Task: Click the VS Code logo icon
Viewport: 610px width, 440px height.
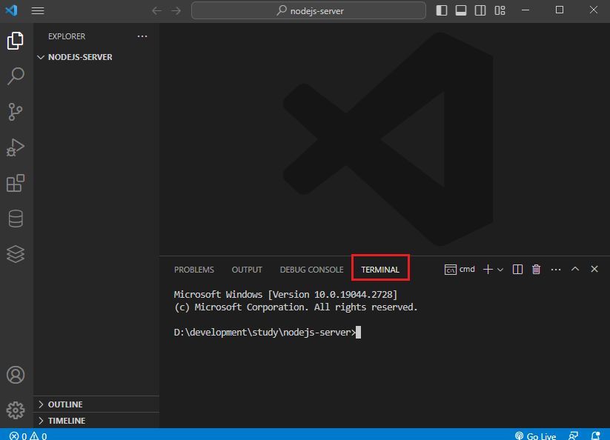Action: 11,10
